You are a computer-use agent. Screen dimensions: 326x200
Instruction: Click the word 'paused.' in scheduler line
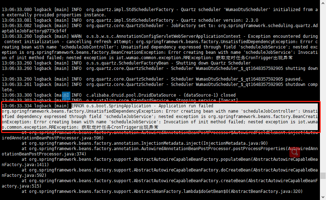click(294, 79)
